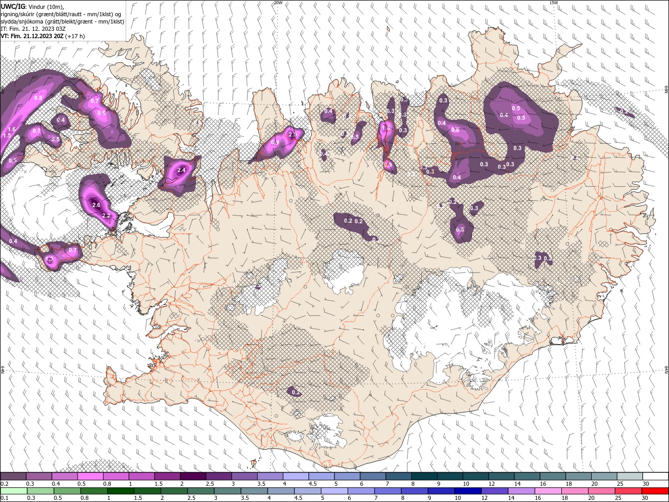Click the 2.2 precipitation value on the map

pos(106,215)
